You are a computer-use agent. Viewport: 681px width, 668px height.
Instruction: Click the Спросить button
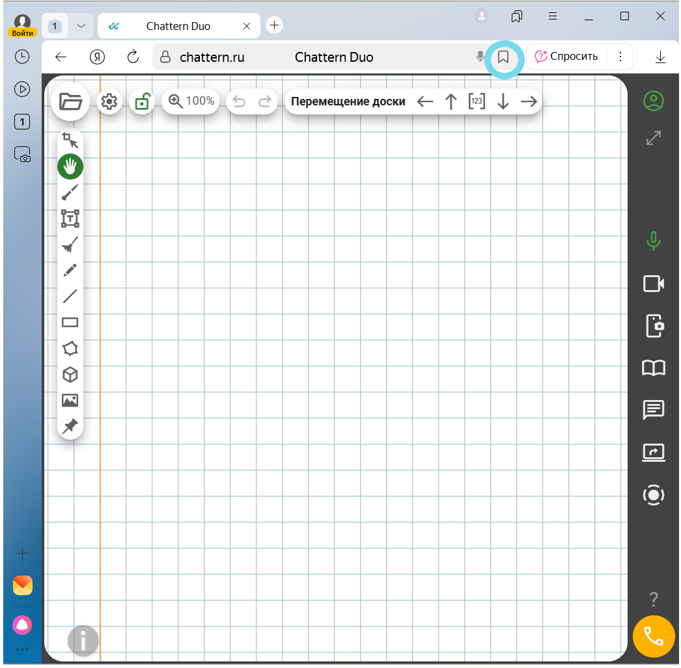[x=566, y=57]
